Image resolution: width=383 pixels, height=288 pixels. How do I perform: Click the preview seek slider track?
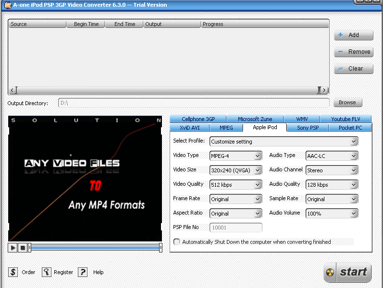click(x=95, y=248)
